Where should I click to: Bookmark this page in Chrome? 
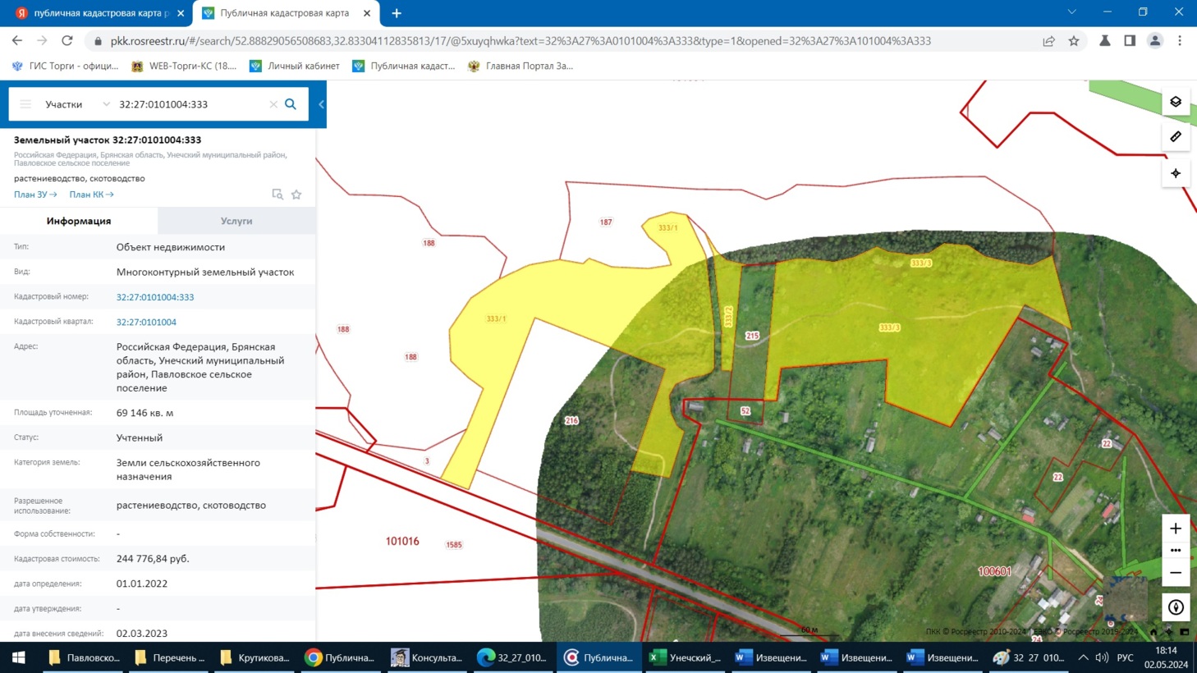pyautogui.click(x=1074, y=41)
